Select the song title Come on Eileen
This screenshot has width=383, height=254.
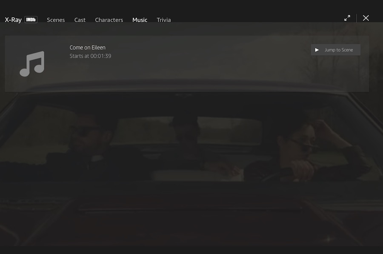click(x=87, y=47)
